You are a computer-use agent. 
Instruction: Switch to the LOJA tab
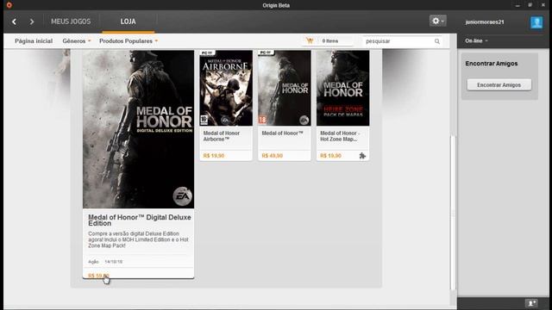coord(129,22)
